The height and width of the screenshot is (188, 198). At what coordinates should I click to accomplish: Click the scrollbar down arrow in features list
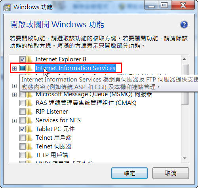(x=185, y=158)
